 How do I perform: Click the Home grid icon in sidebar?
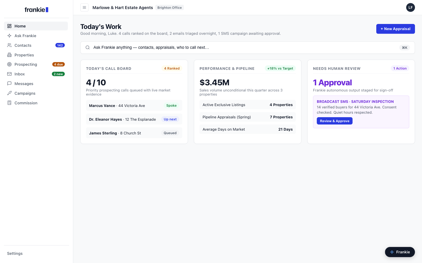click(x=9, y=26)
